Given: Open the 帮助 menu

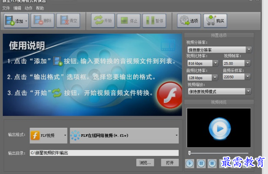Looking at the screenshot, I should click(40, 8).
